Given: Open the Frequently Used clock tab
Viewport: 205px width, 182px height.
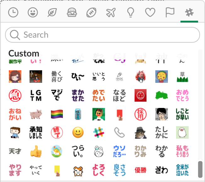Looking at the screenshot, I should [x=13, y=13].
